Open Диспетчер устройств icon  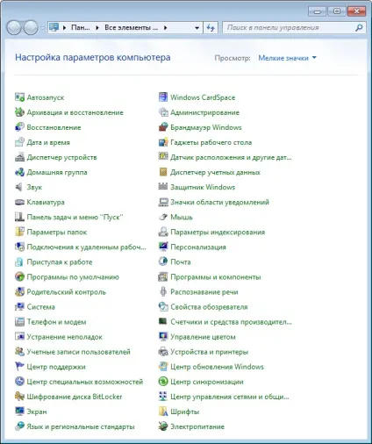point(19,157)
